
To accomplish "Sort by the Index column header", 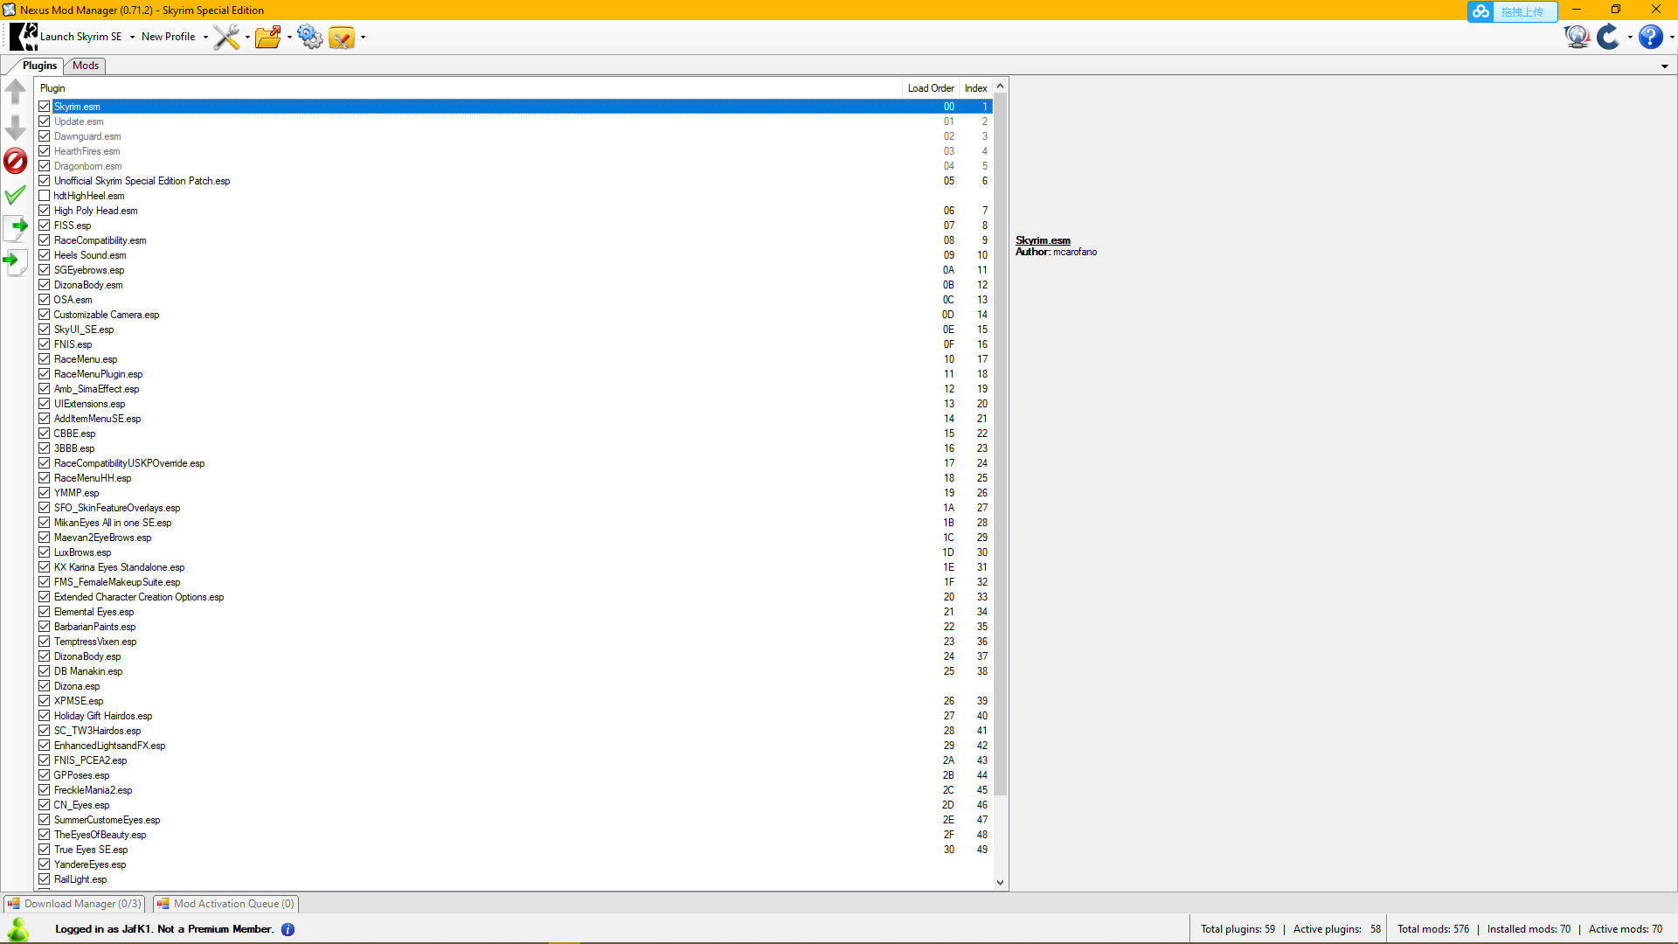I will (975, 88).
